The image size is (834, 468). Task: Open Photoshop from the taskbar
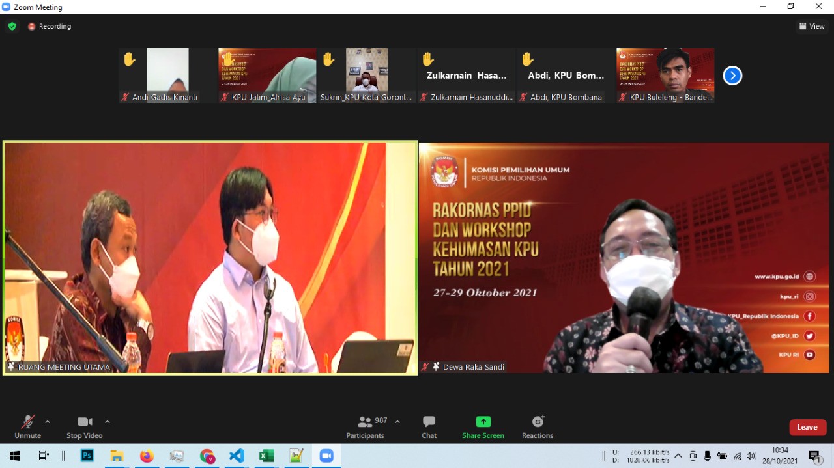[x=87, y=456]
